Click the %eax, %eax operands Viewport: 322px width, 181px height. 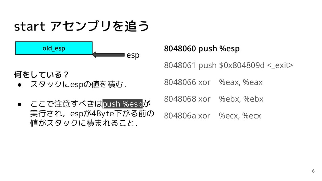(x=241, y=82)
